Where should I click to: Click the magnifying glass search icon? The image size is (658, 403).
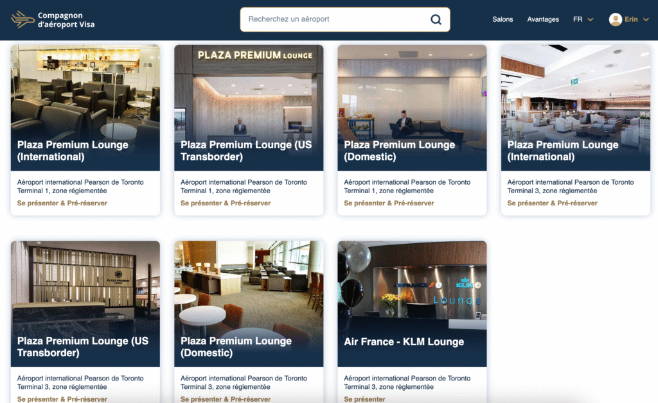(x=436, y=20)
